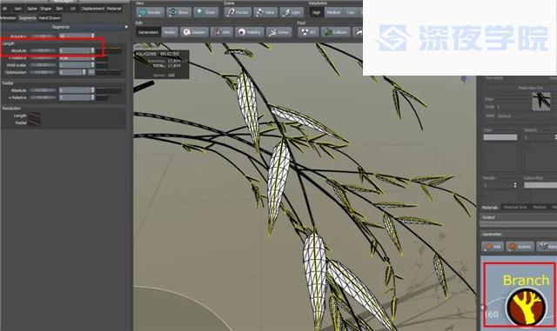
Task: Click the Length Relative value field
Action: (x=75, y=58)
